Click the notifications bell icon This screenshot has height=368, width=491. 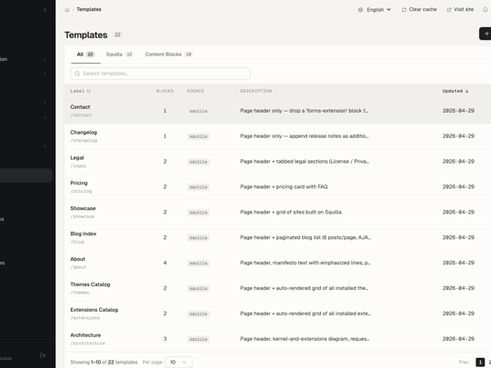485,10
